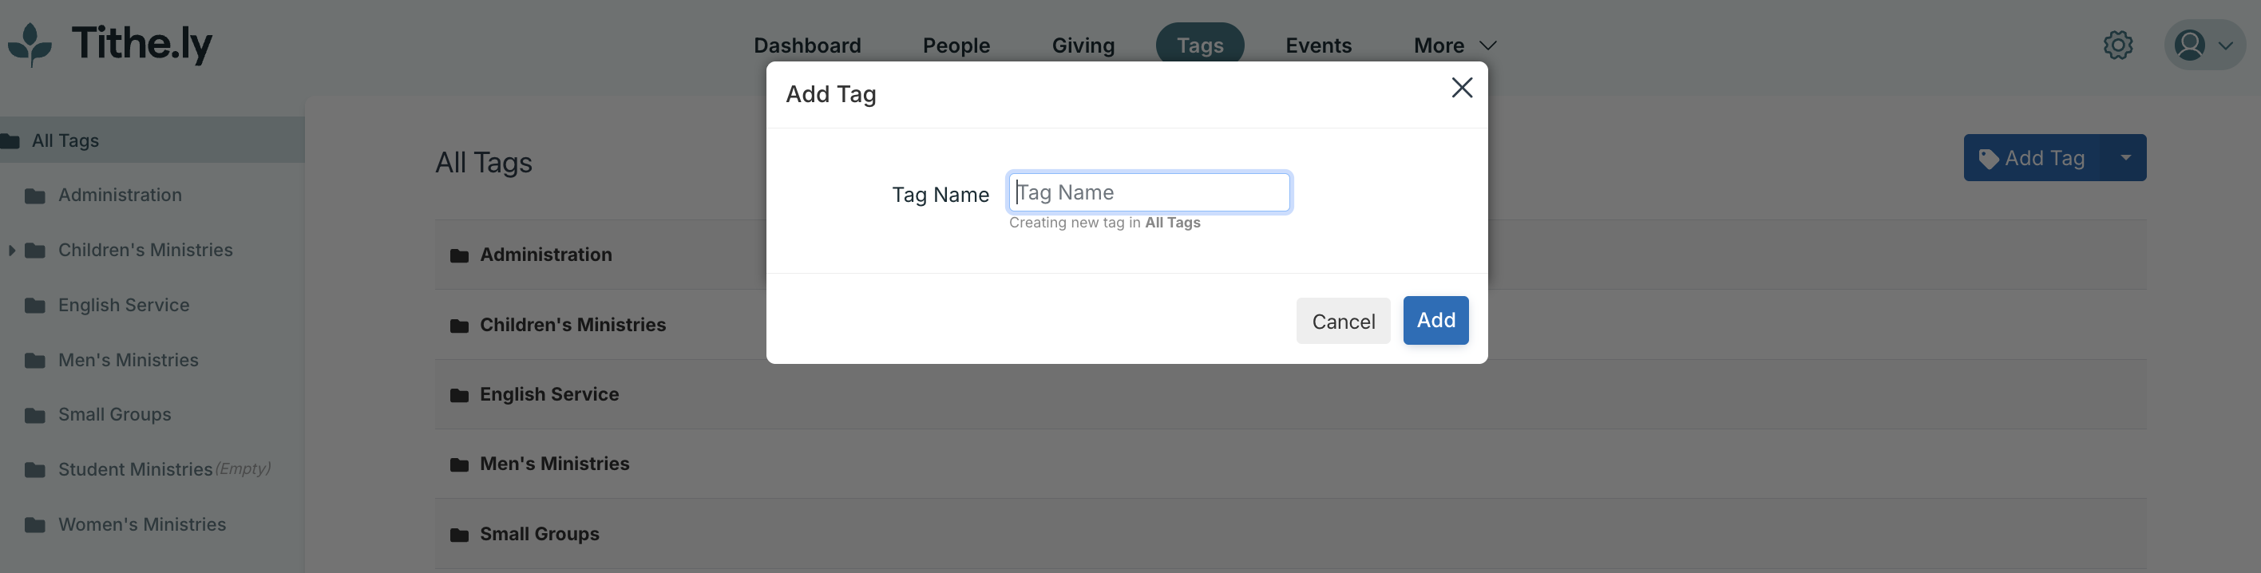Select Women's Ministries in sidebar tree
This screenshot has width=2261, height=573.
(142, 525)
